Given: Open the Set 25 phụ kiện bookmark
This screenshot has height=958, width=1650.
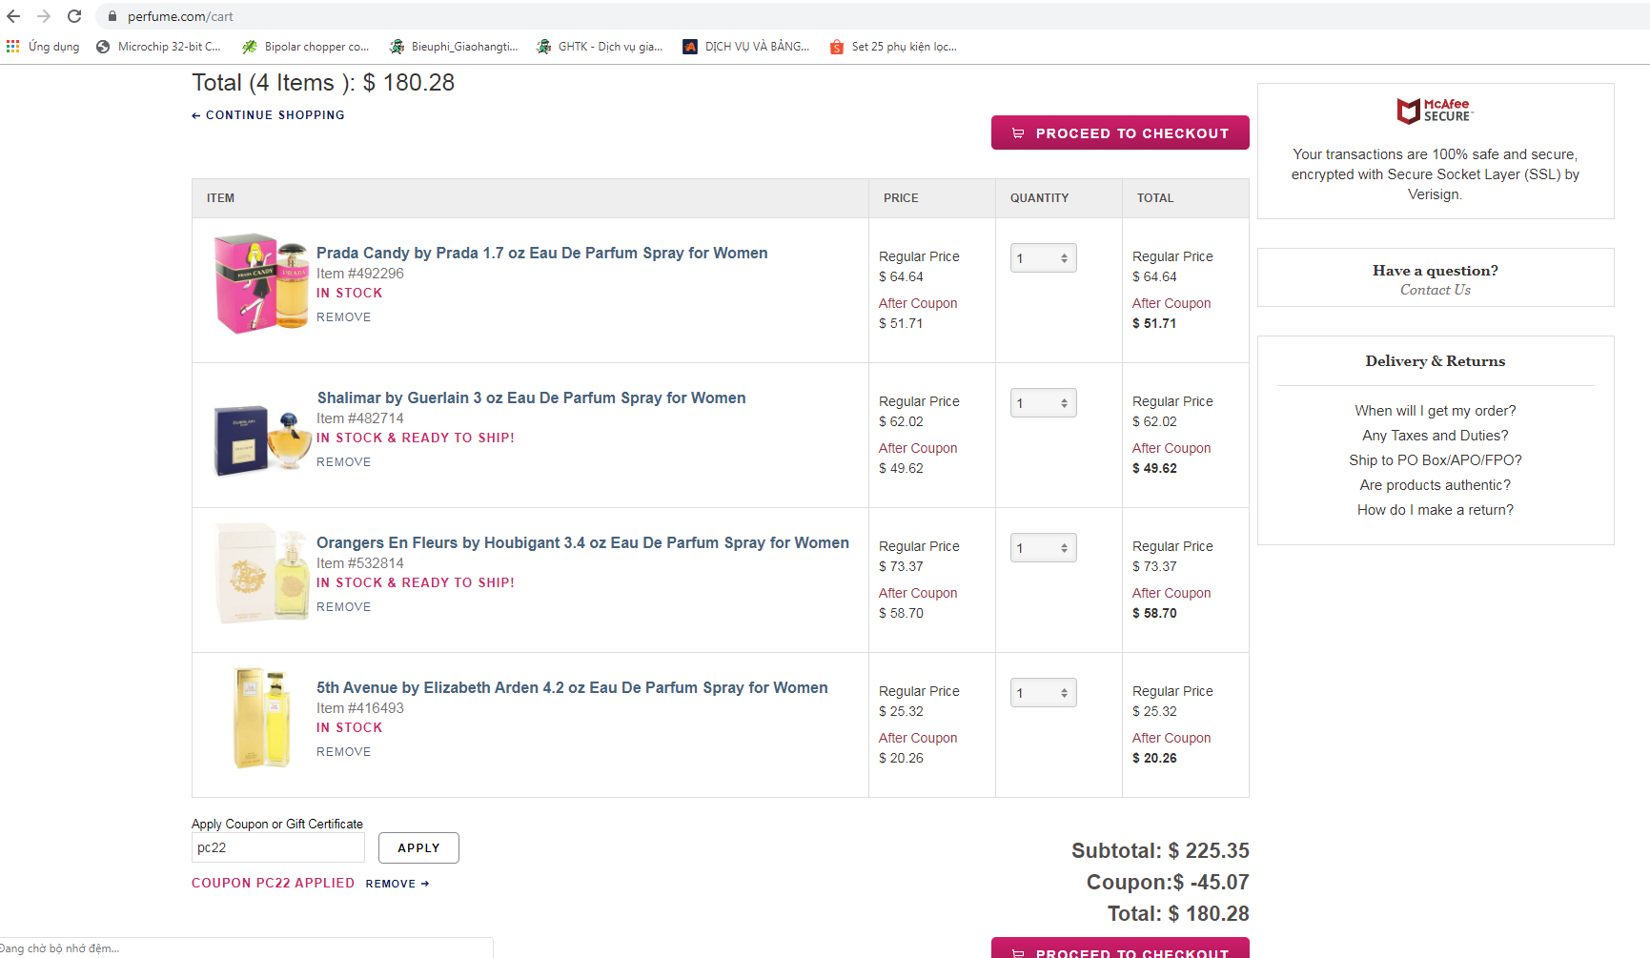Looking at the screenshot, I should pos(893,46).
